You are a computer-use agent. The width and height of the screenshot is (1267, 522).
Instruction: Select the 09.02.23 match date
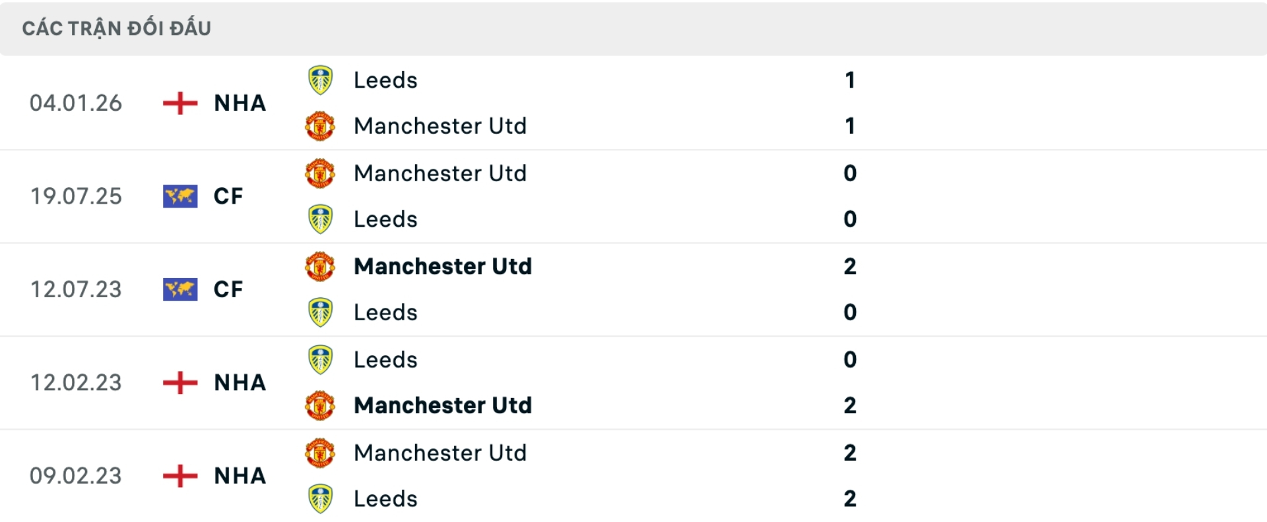[x=76, y=476]
